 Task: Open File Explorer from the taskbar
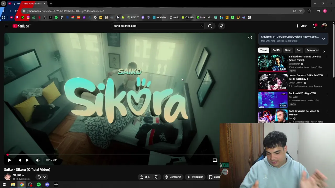pyautogui.click(x=13, y=185)
